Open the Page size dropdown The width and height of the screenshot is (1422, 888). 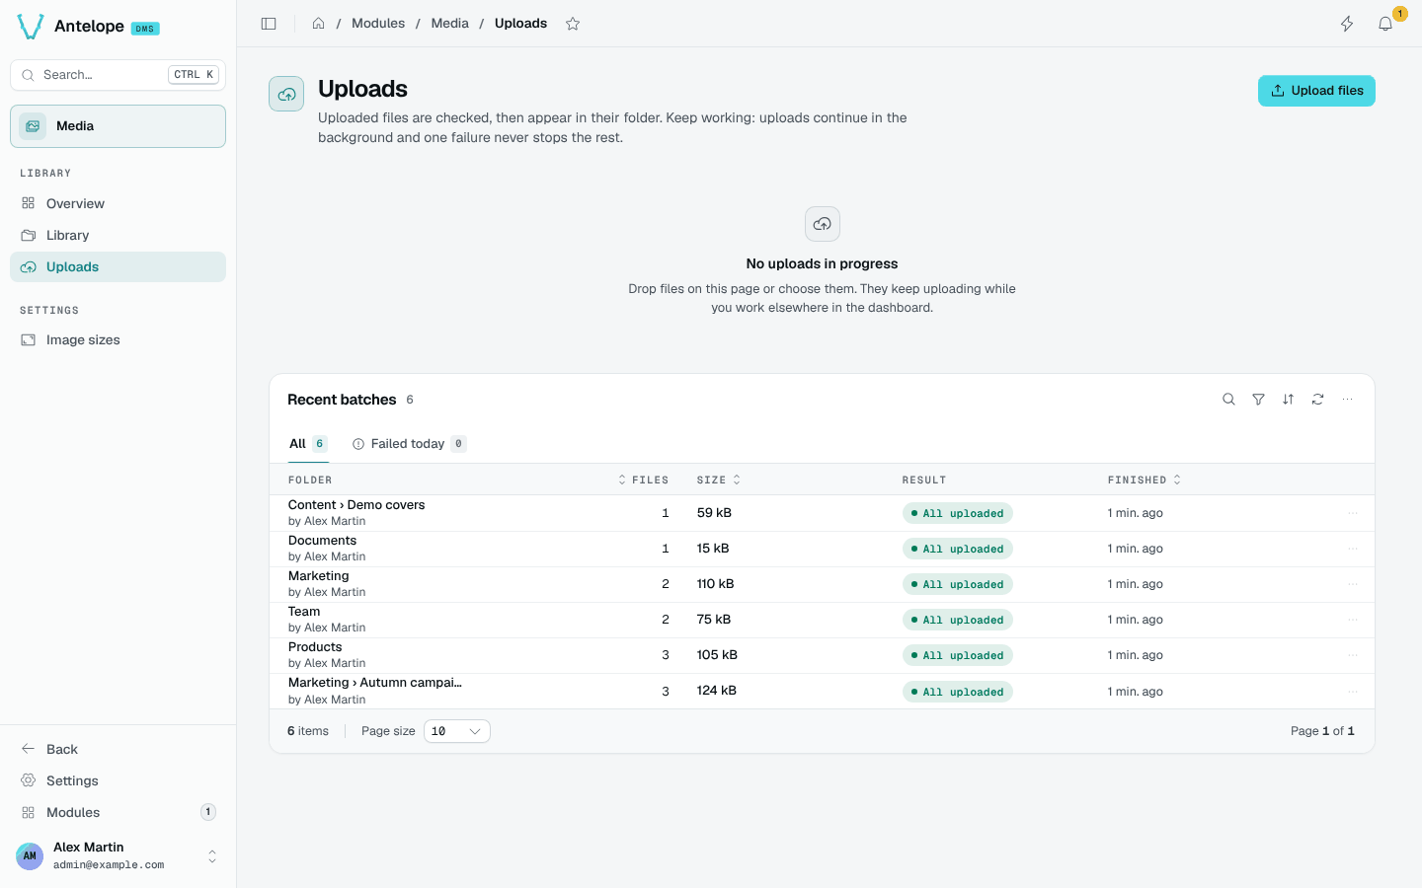(457, 731)
